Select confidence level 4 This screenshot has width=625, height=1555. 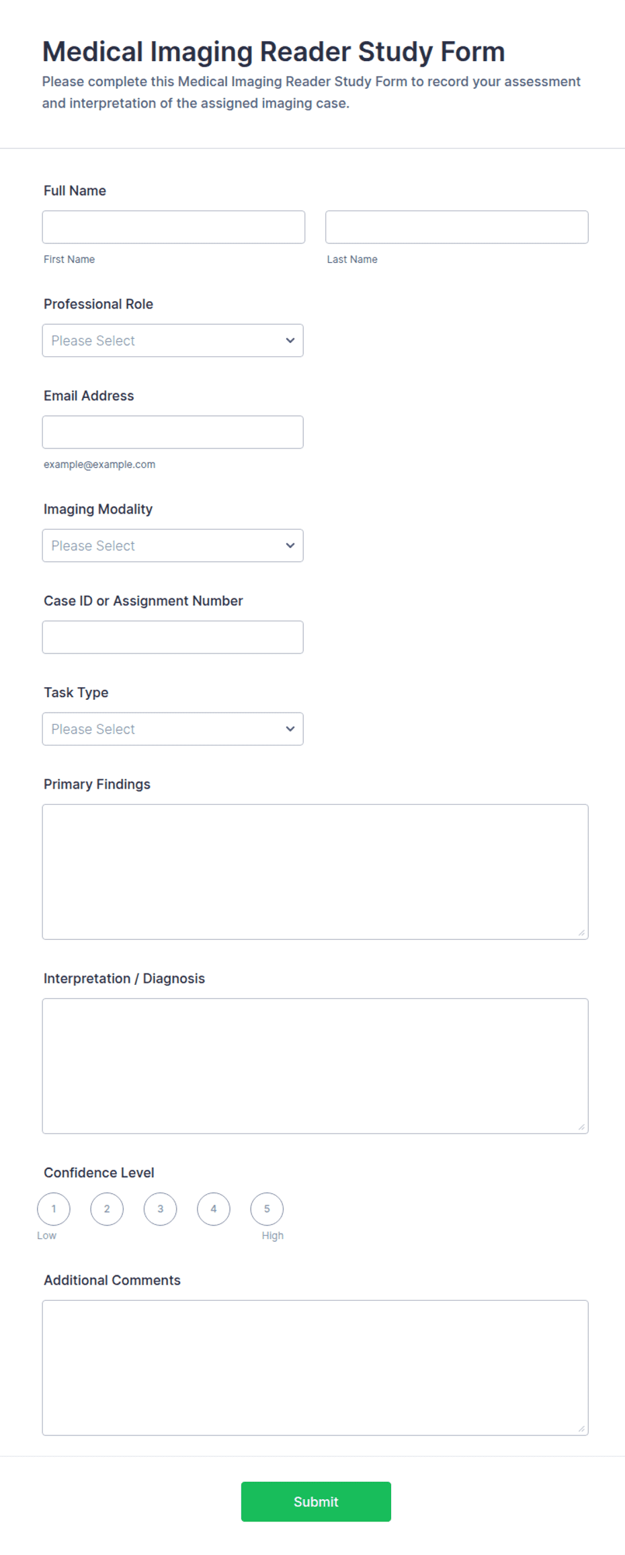(214, 1209)
